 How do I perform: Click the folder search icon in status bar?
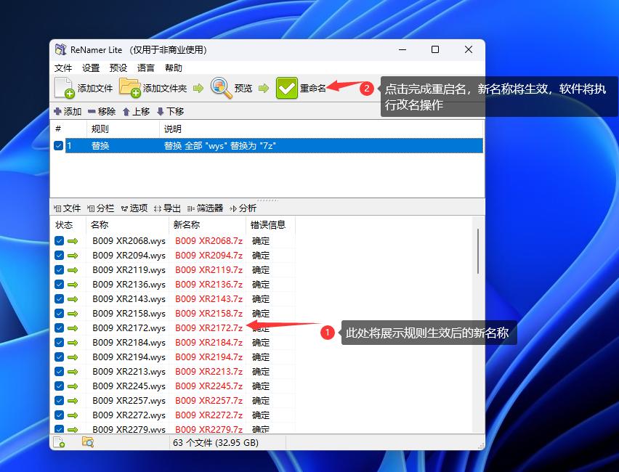click(88, 442)
